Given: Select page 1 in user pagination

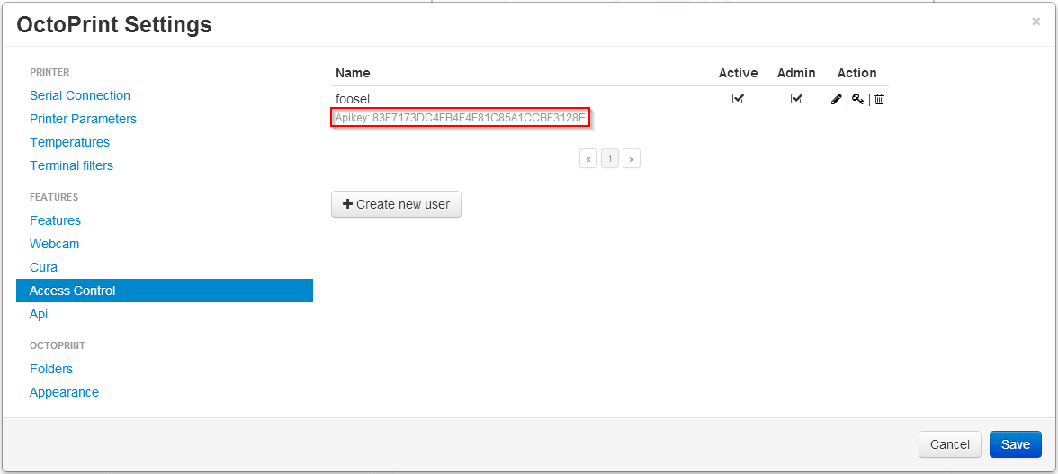Looking at the screenshot, I should 610,159.
